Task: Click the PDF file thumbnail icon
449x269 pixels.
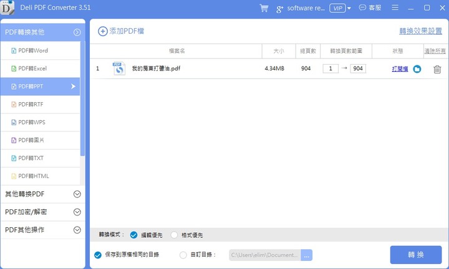Action: (x=119, y=68)
